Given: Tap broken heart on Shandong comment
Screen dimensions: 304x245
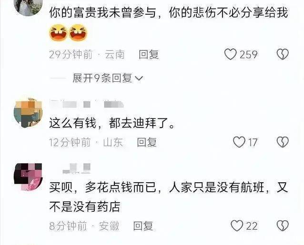Looking at the screenshot, I should click(x=283, y=142).
